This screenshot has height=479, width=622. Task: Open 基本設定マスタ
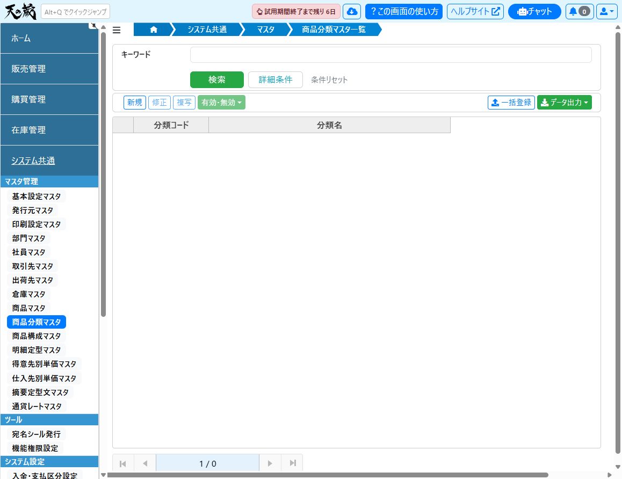[37, 197]
